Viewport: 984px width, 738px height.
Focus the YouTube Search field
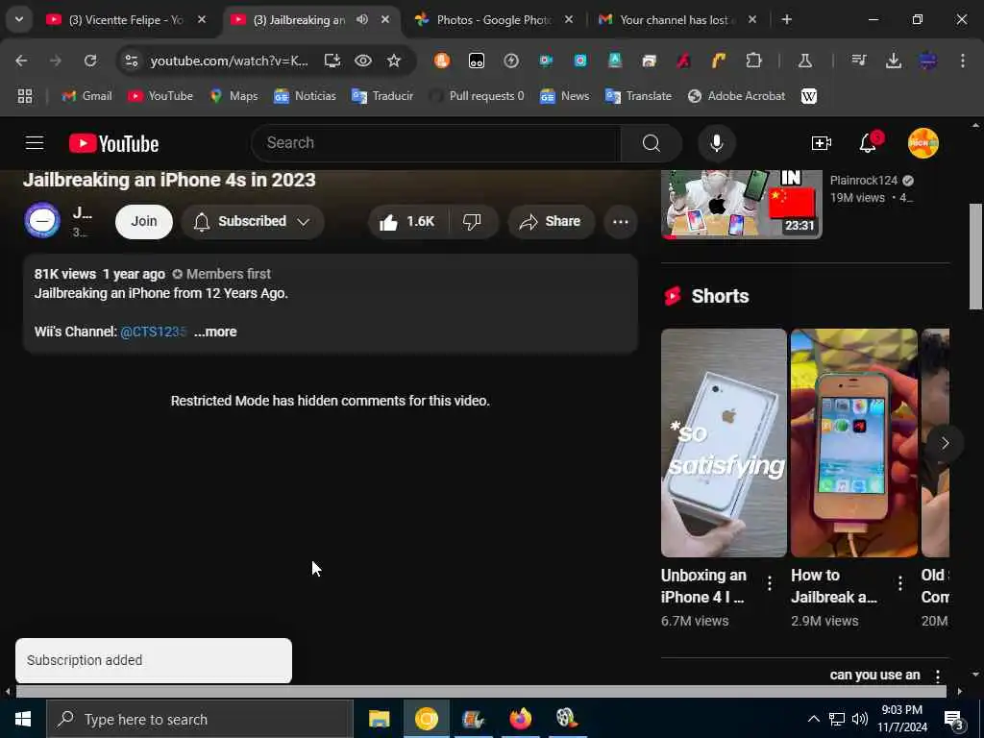tap(435, 143)
